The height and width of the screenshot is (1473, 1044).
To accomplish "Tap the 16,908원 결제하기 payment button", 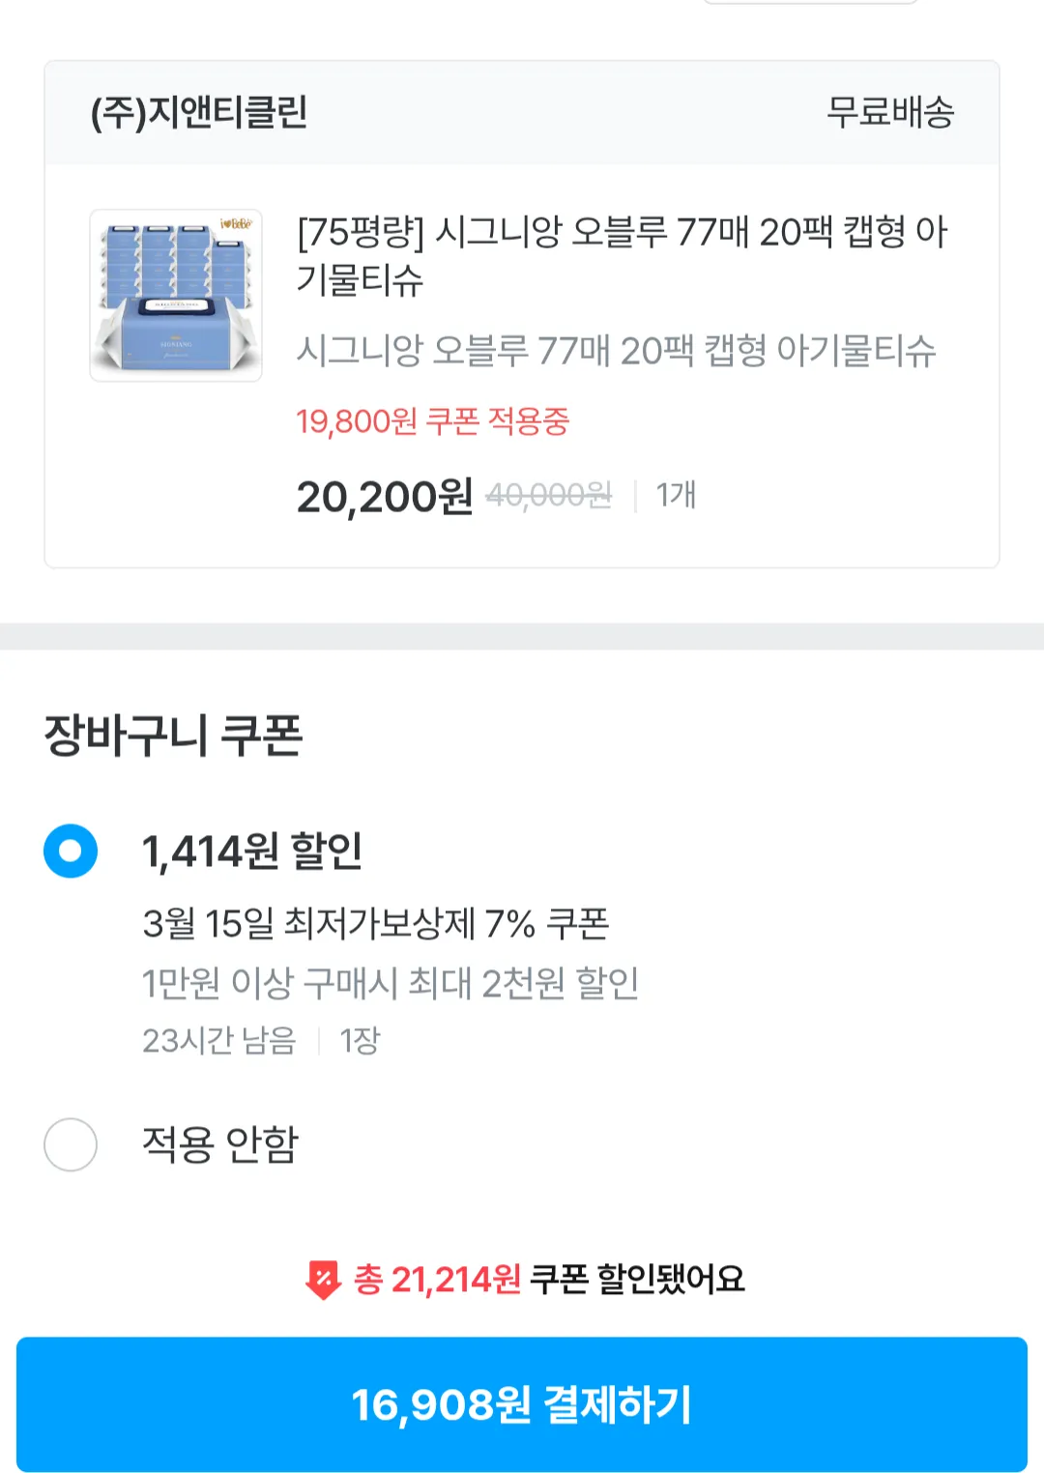I will (522, 1404).
